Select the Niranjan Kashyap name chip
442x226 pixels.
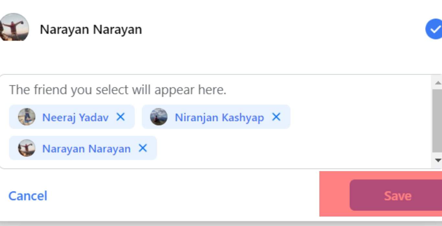[216, 117]
